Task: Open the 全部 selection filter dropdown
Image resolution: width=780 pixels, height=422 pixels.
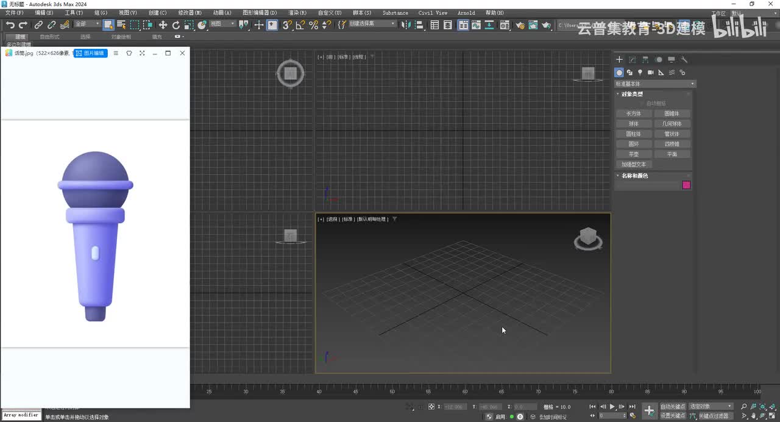Action: click(x=87, y=24)
